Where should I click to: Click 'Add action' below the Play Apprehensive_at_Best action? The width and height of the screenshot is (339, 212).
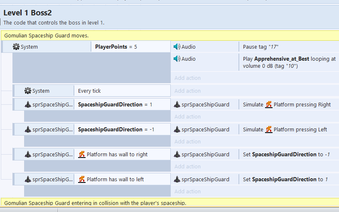[x=187, y=78]
